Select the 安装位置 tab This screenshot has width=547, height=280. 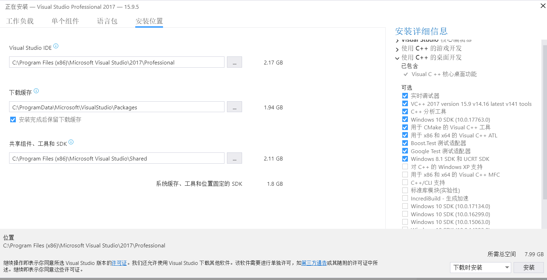149,21
